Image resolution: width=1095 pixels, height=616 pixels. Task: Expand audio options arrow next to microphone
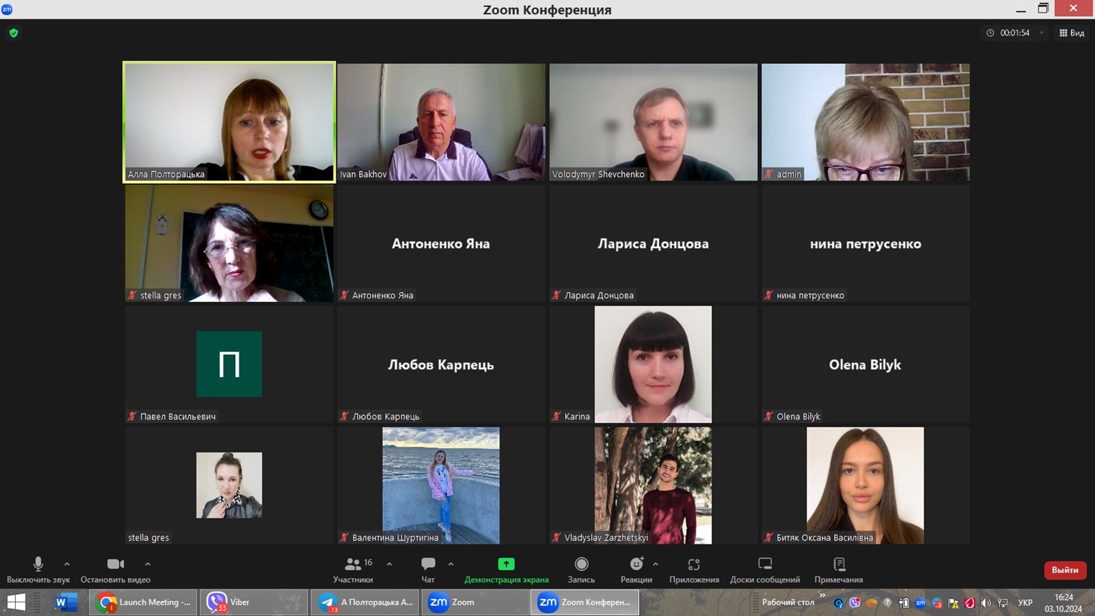(67, 564)
